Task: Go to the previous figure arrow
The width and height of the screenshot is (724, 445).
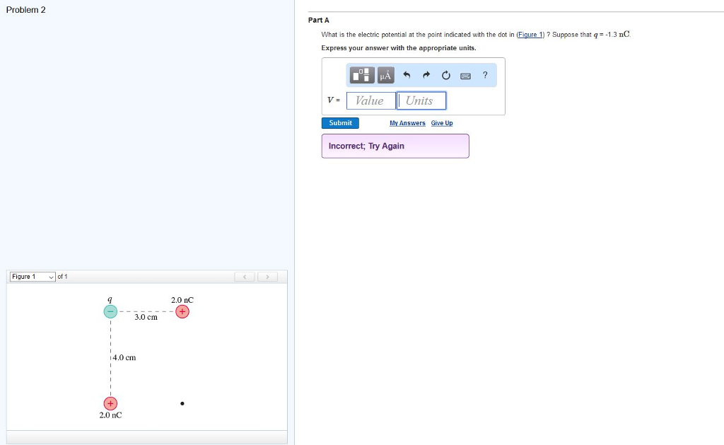Action: [x=245, y=277]
